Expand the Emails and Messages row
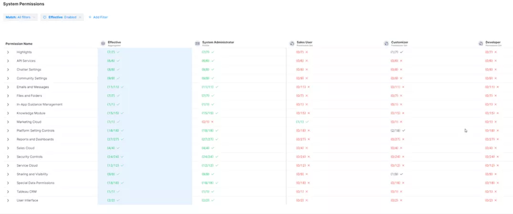The height and width of the screenshot is (214, 513). (8, 87)
